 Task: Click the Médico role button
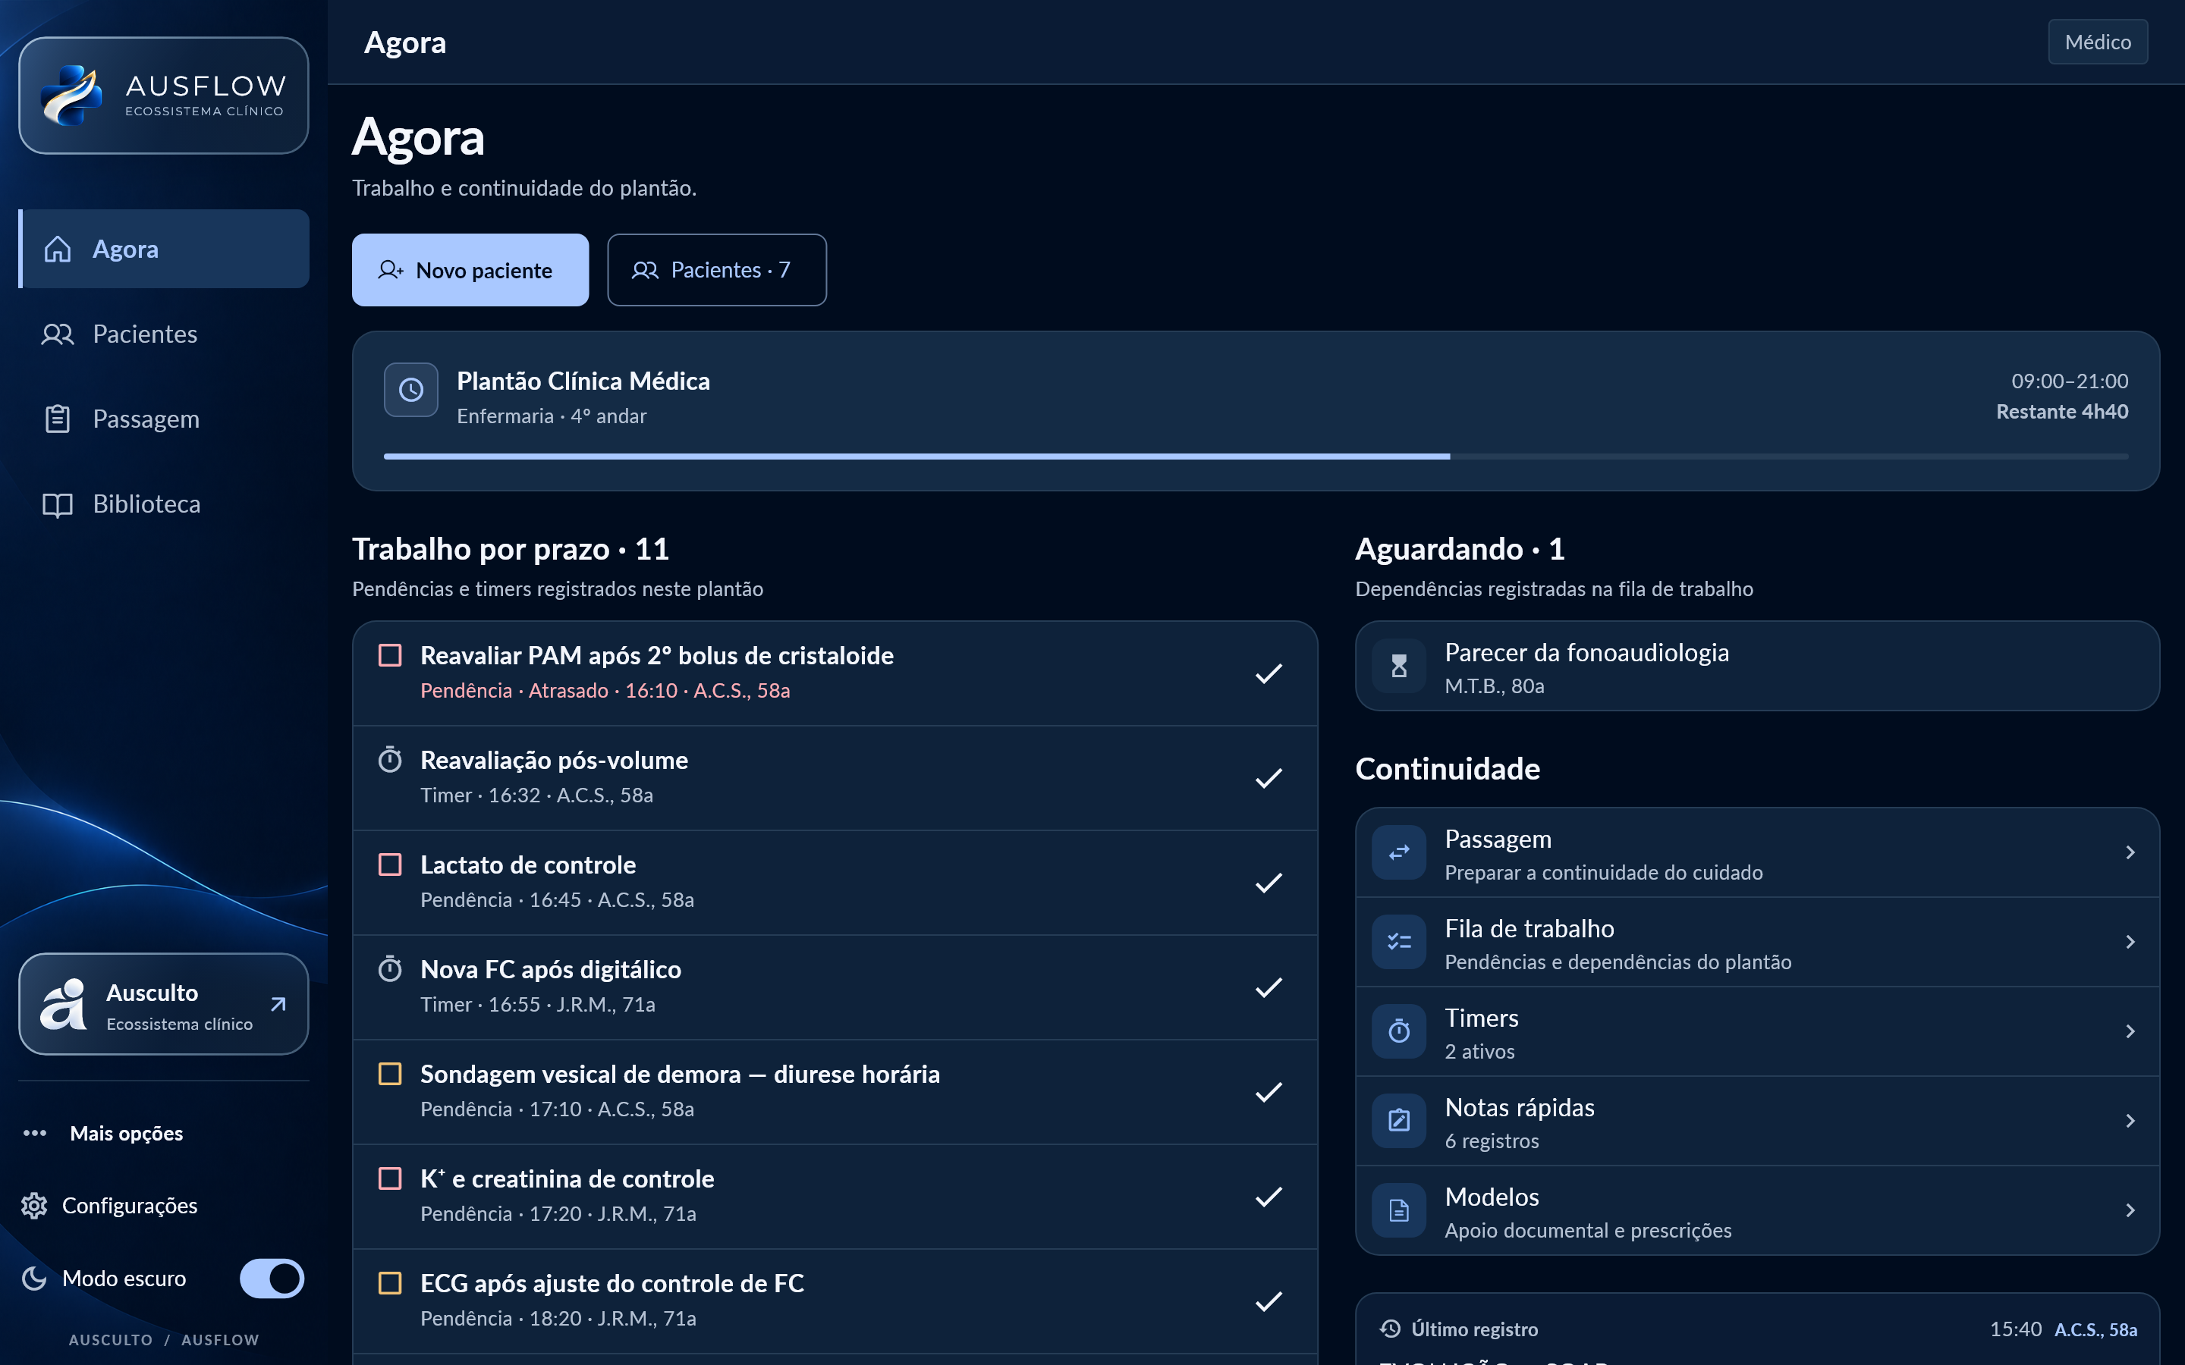point(2098,42)
